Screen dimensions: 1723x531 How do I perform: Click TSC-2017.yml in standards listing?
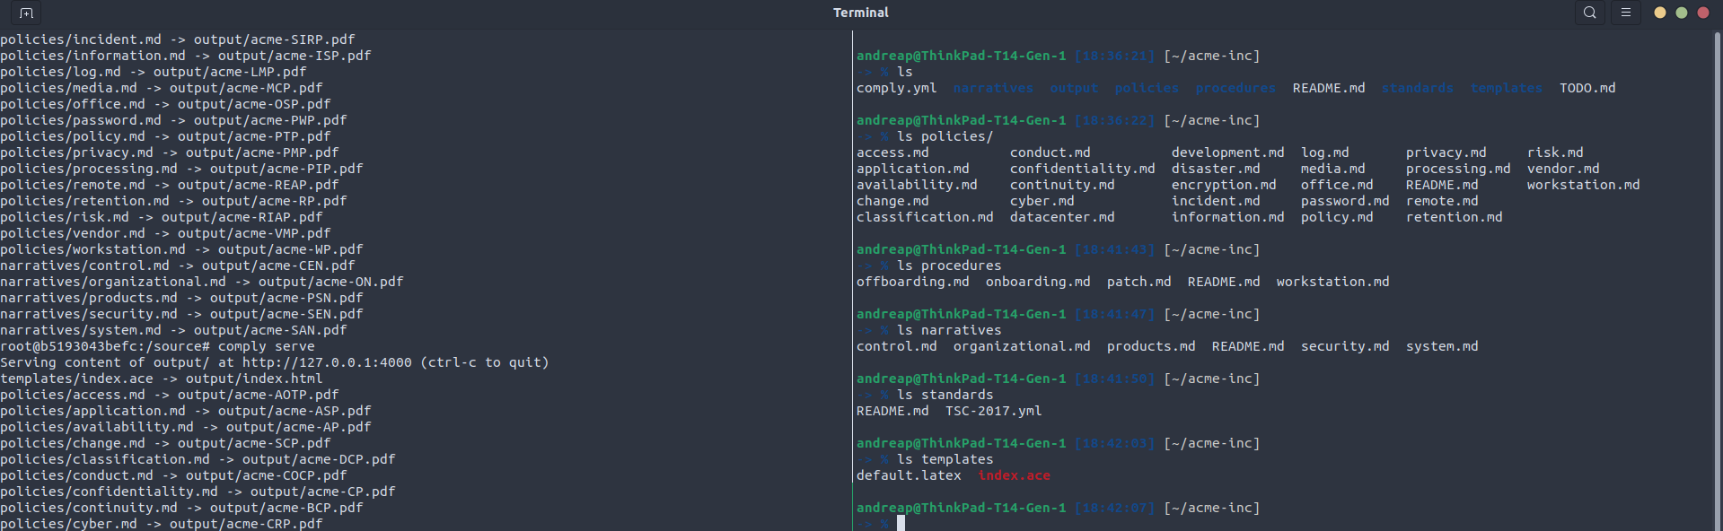(993, 411)
